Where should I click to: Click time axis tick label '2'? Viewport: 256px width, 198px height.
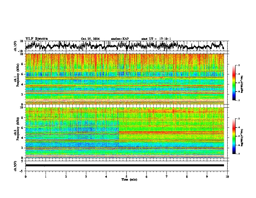[x=66, y=177]
